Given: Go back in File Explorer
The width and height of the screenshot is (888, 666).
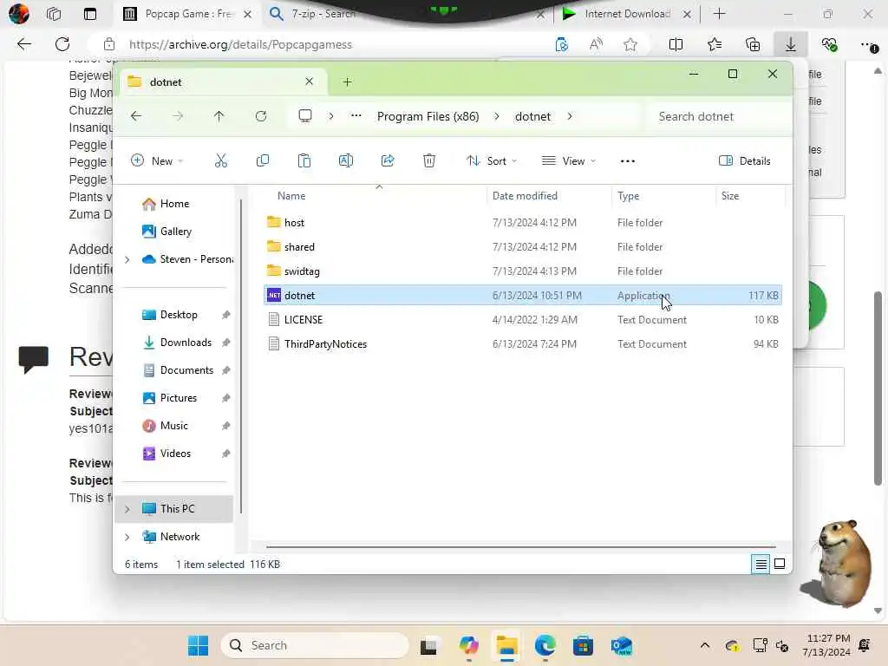Looking at the screenshot, I should tap(136, 116).
